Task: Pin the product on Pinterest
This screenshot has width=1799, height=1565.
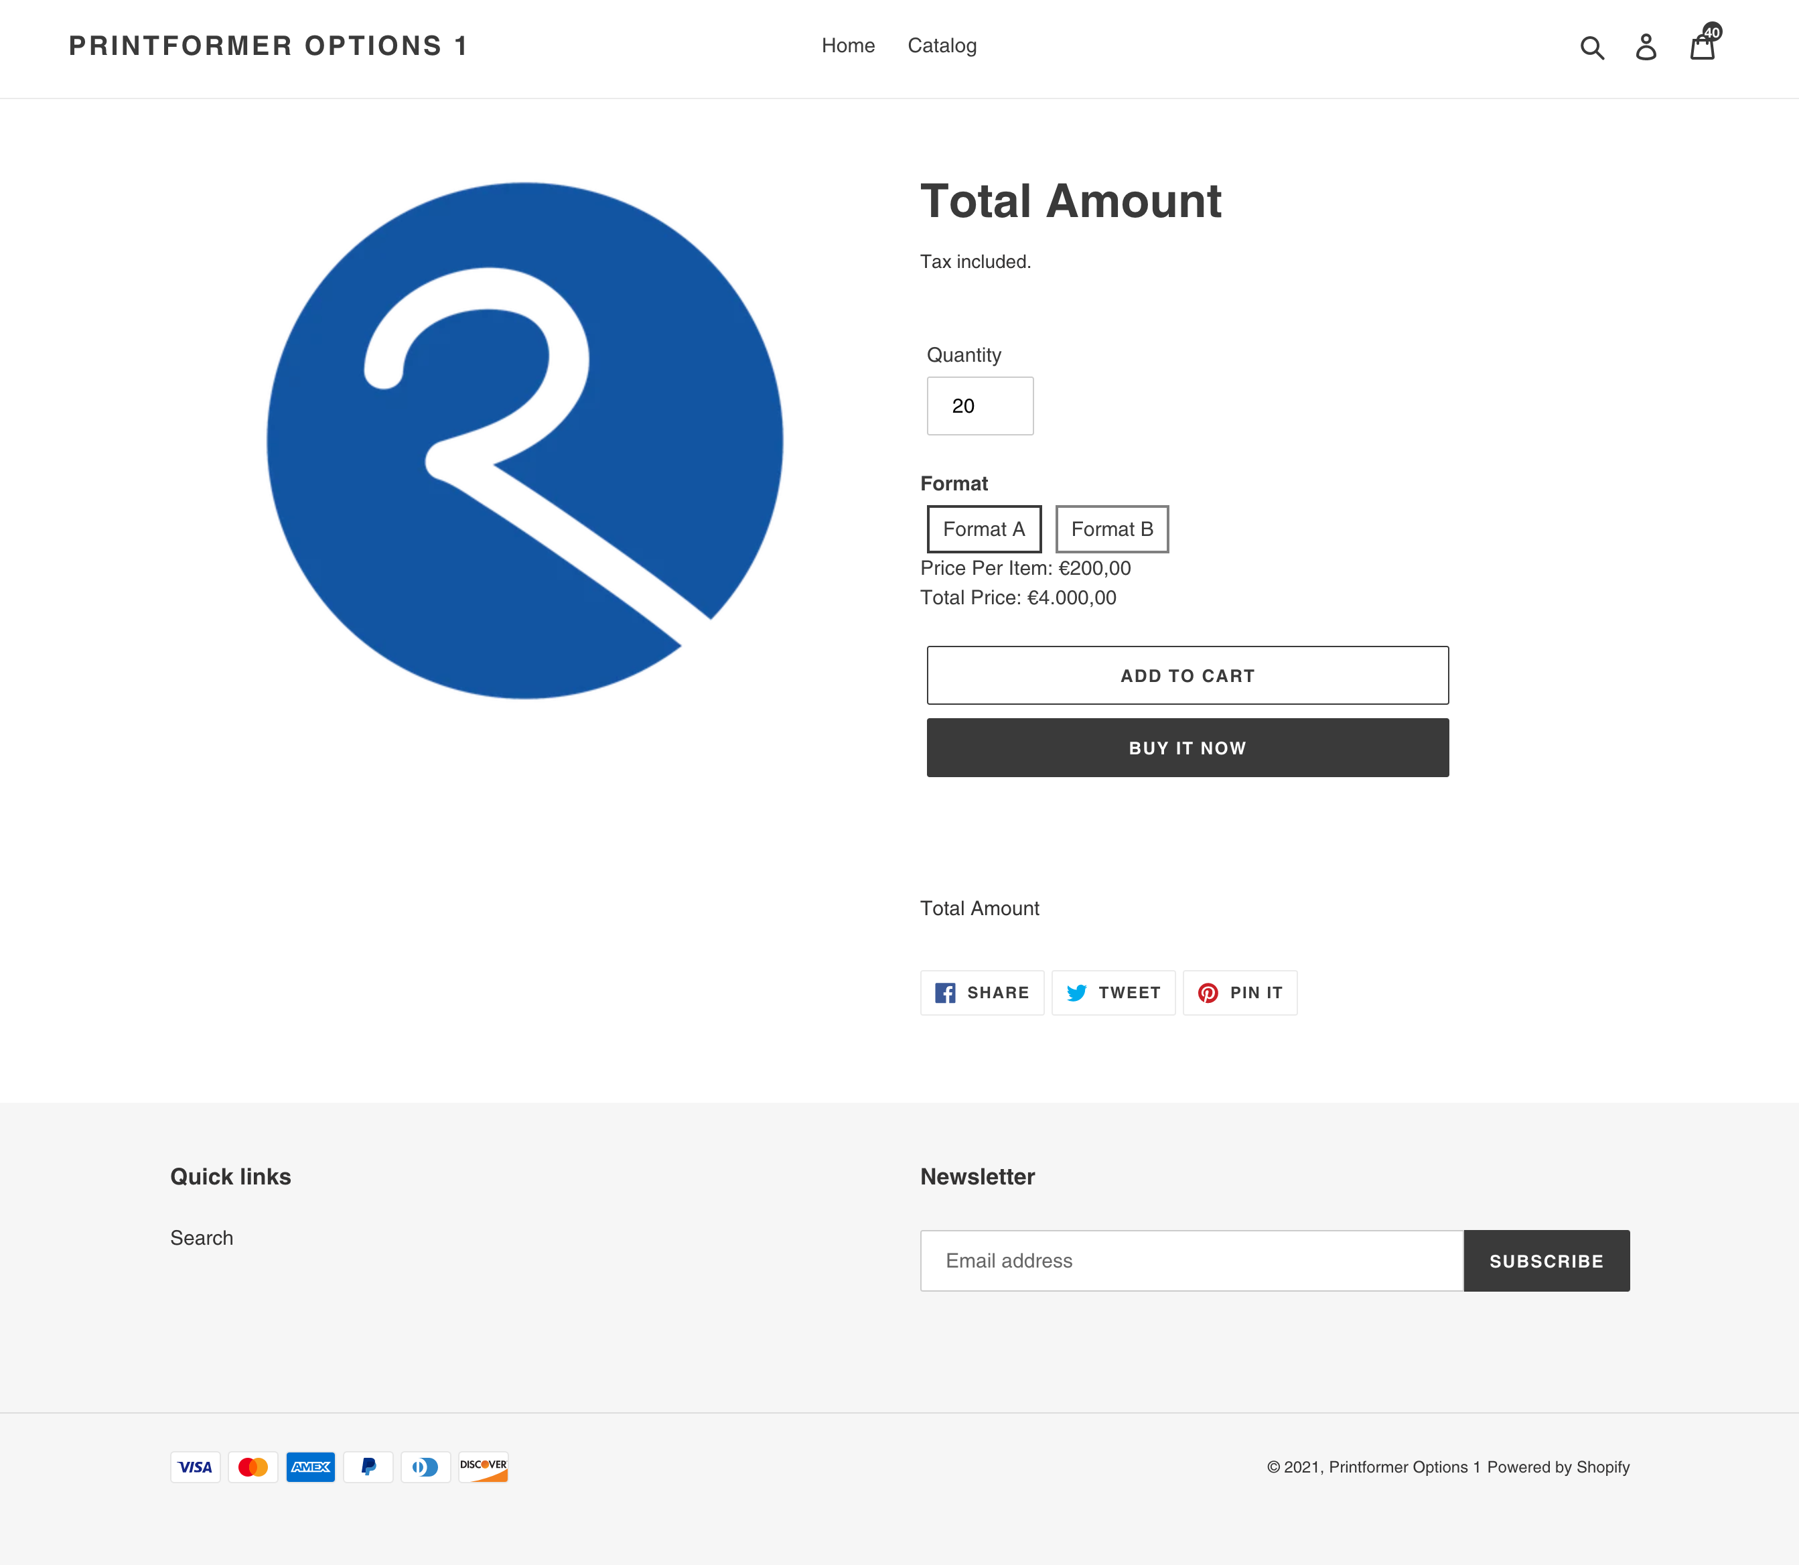Action: pyautogui.click(x=1240, y=993)
